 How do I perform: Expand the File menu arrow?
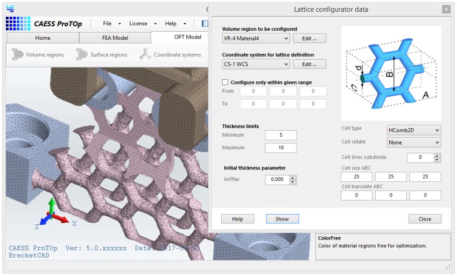(x=119, y=24)
